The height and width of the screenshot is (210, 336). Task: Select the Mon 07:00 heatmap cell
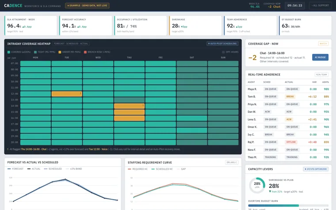point(35,63)
